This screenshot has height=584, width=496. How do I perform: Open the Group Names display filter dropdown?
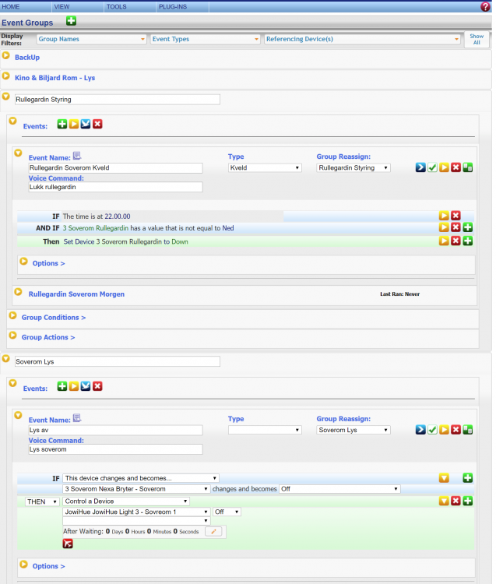point(91,39)
